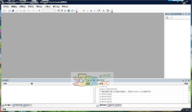Open the Undo history dropdown arrow
Image resolution: width=192 pixels, height=112 pixels.
click(31, 11)
